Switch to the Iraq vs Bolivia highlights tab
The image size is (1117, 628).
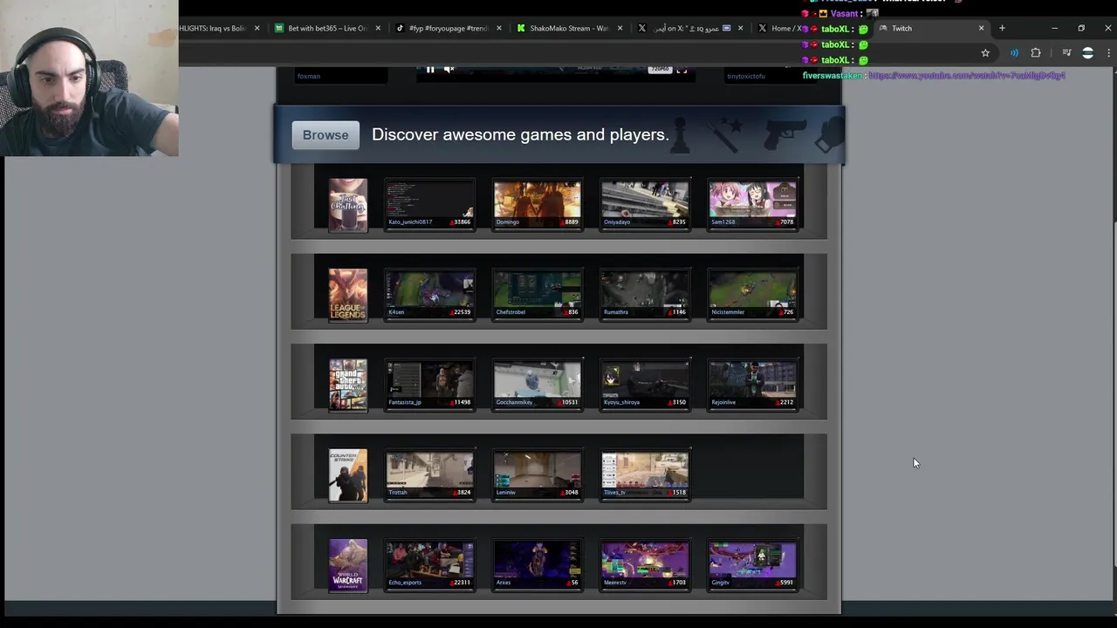point(221,28)
